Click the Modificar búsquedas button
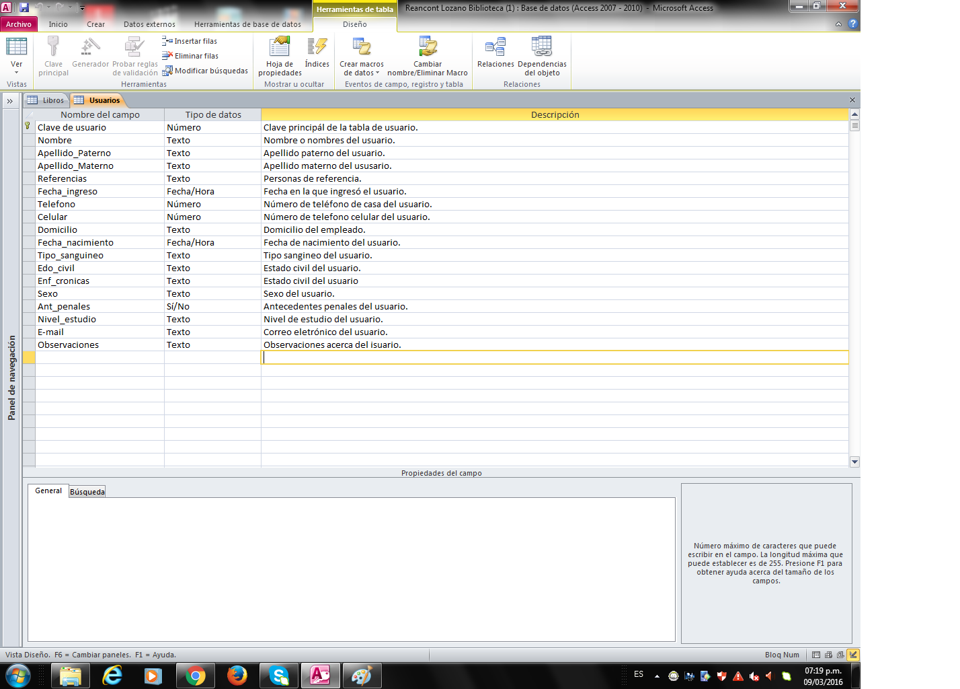The height and width of the screenshot is (689, 960). tap(205, 71)
